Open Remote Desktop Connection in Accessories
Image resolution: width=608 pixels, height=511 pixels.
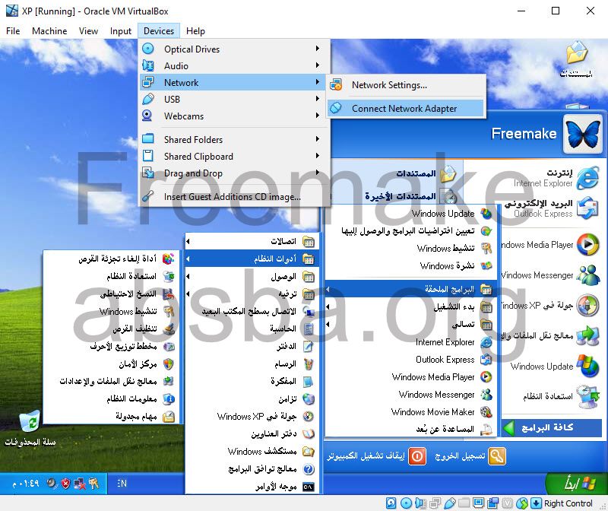pos(252,311)
